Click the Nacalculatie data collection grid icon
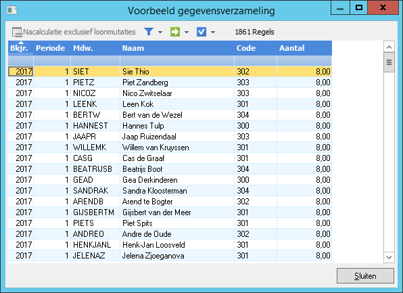Viewport: 403px width, 293px height. pyautogui.click(x=17, y=32)
